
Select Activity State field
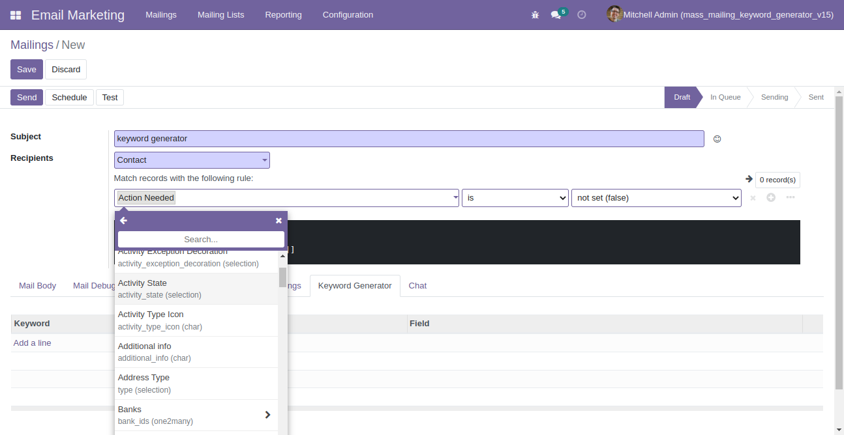tap(196, 289)
